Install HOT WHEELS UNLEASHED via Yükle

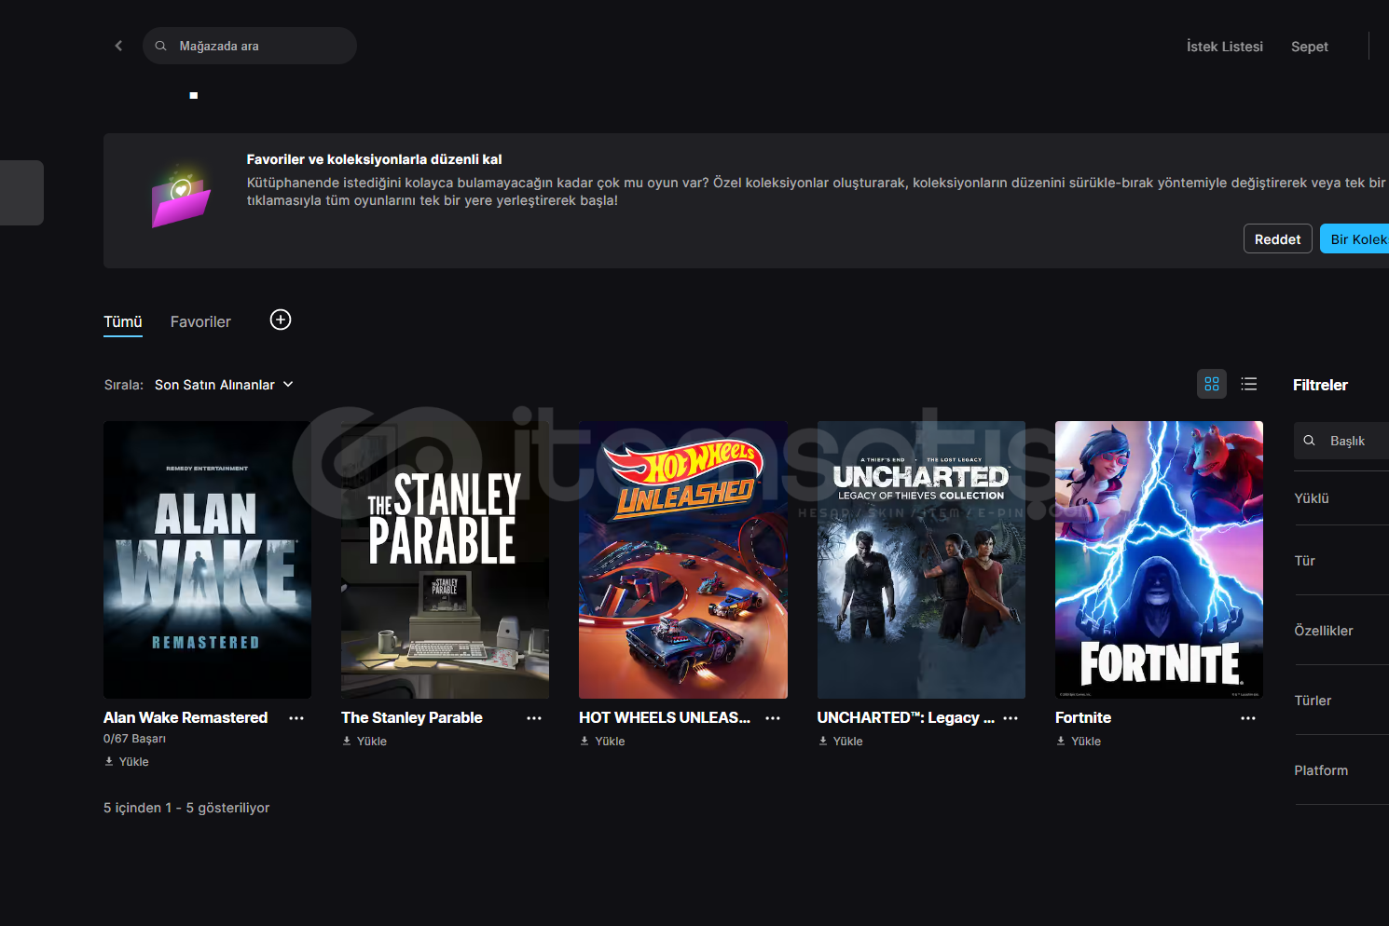(602, 742)
